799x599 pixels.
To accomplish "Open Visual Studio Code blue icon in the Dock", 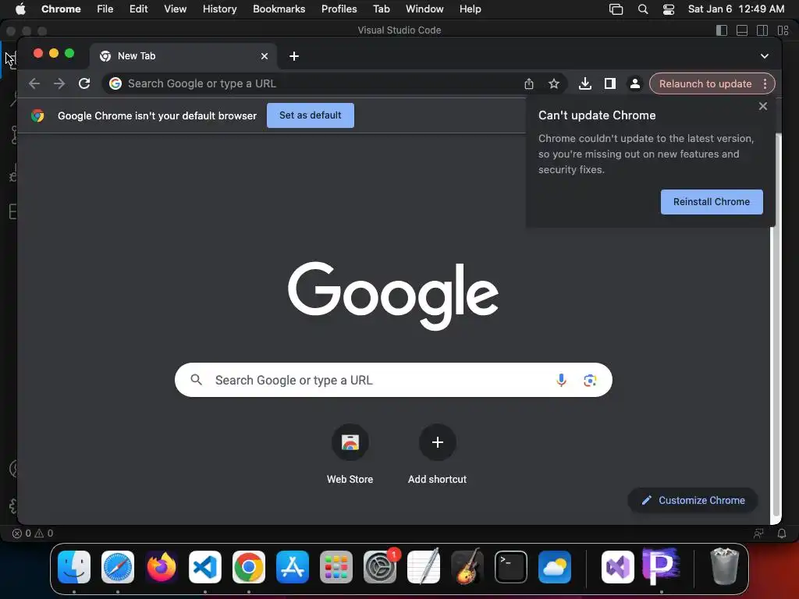I will coord(205,567).
